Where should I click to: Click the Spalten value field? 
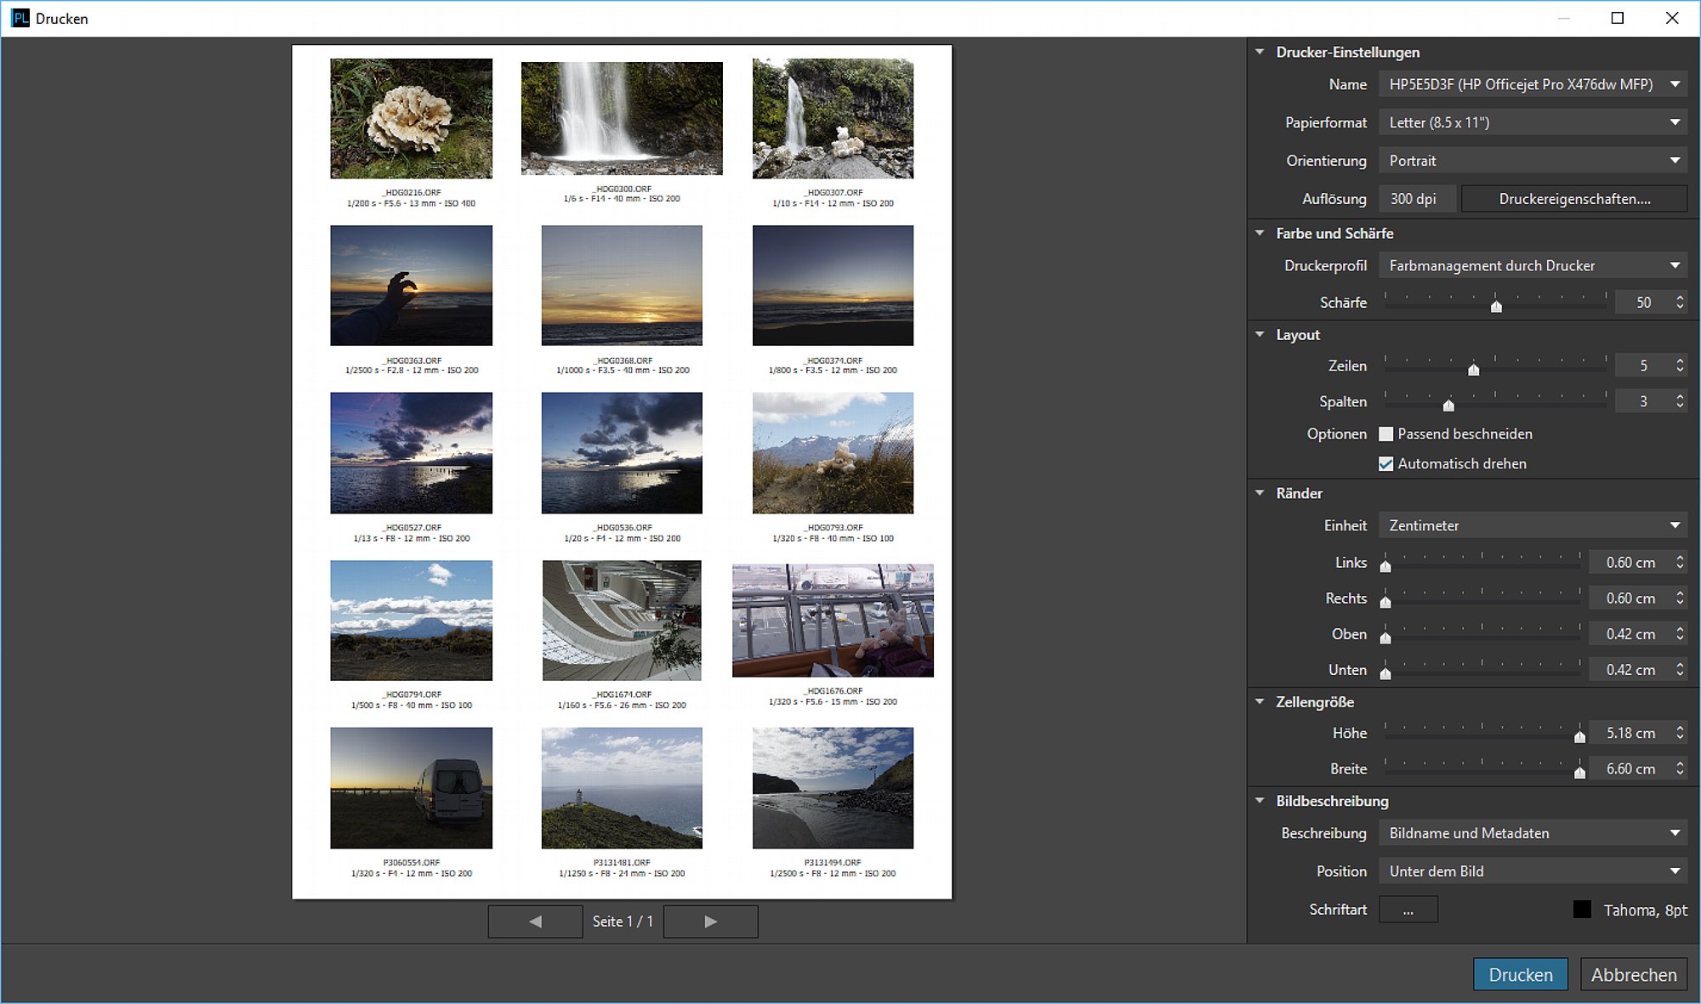(x=1643, y=401)
